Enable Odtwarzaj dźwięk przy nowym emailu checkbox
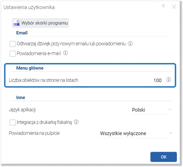183x167 pixels. point(13,44)
